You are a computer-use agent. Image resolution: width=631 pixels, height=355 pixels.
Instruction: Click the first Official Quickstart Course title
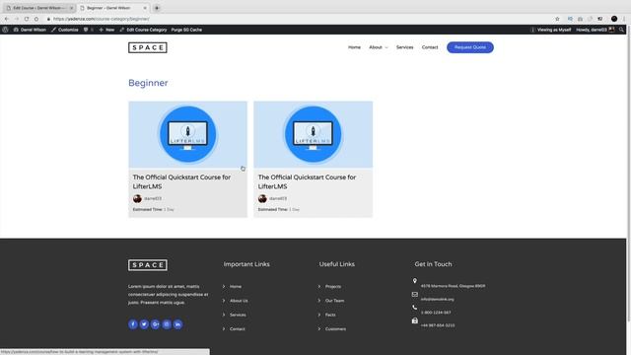(x=181, y=181)
